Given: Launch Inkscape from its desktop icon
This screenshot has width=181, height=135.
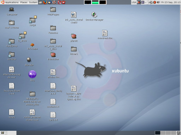Looking at the screenshot, I should click(x=33, y=46).
